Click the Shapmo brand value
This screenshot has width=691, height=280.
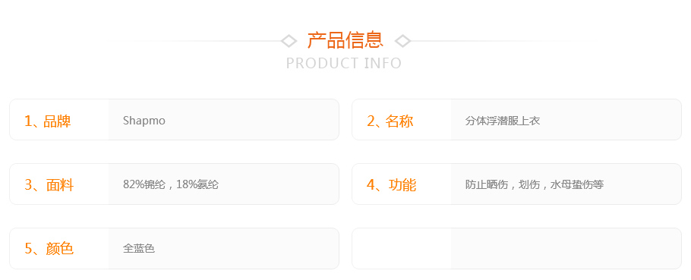[x=144, y=120]
